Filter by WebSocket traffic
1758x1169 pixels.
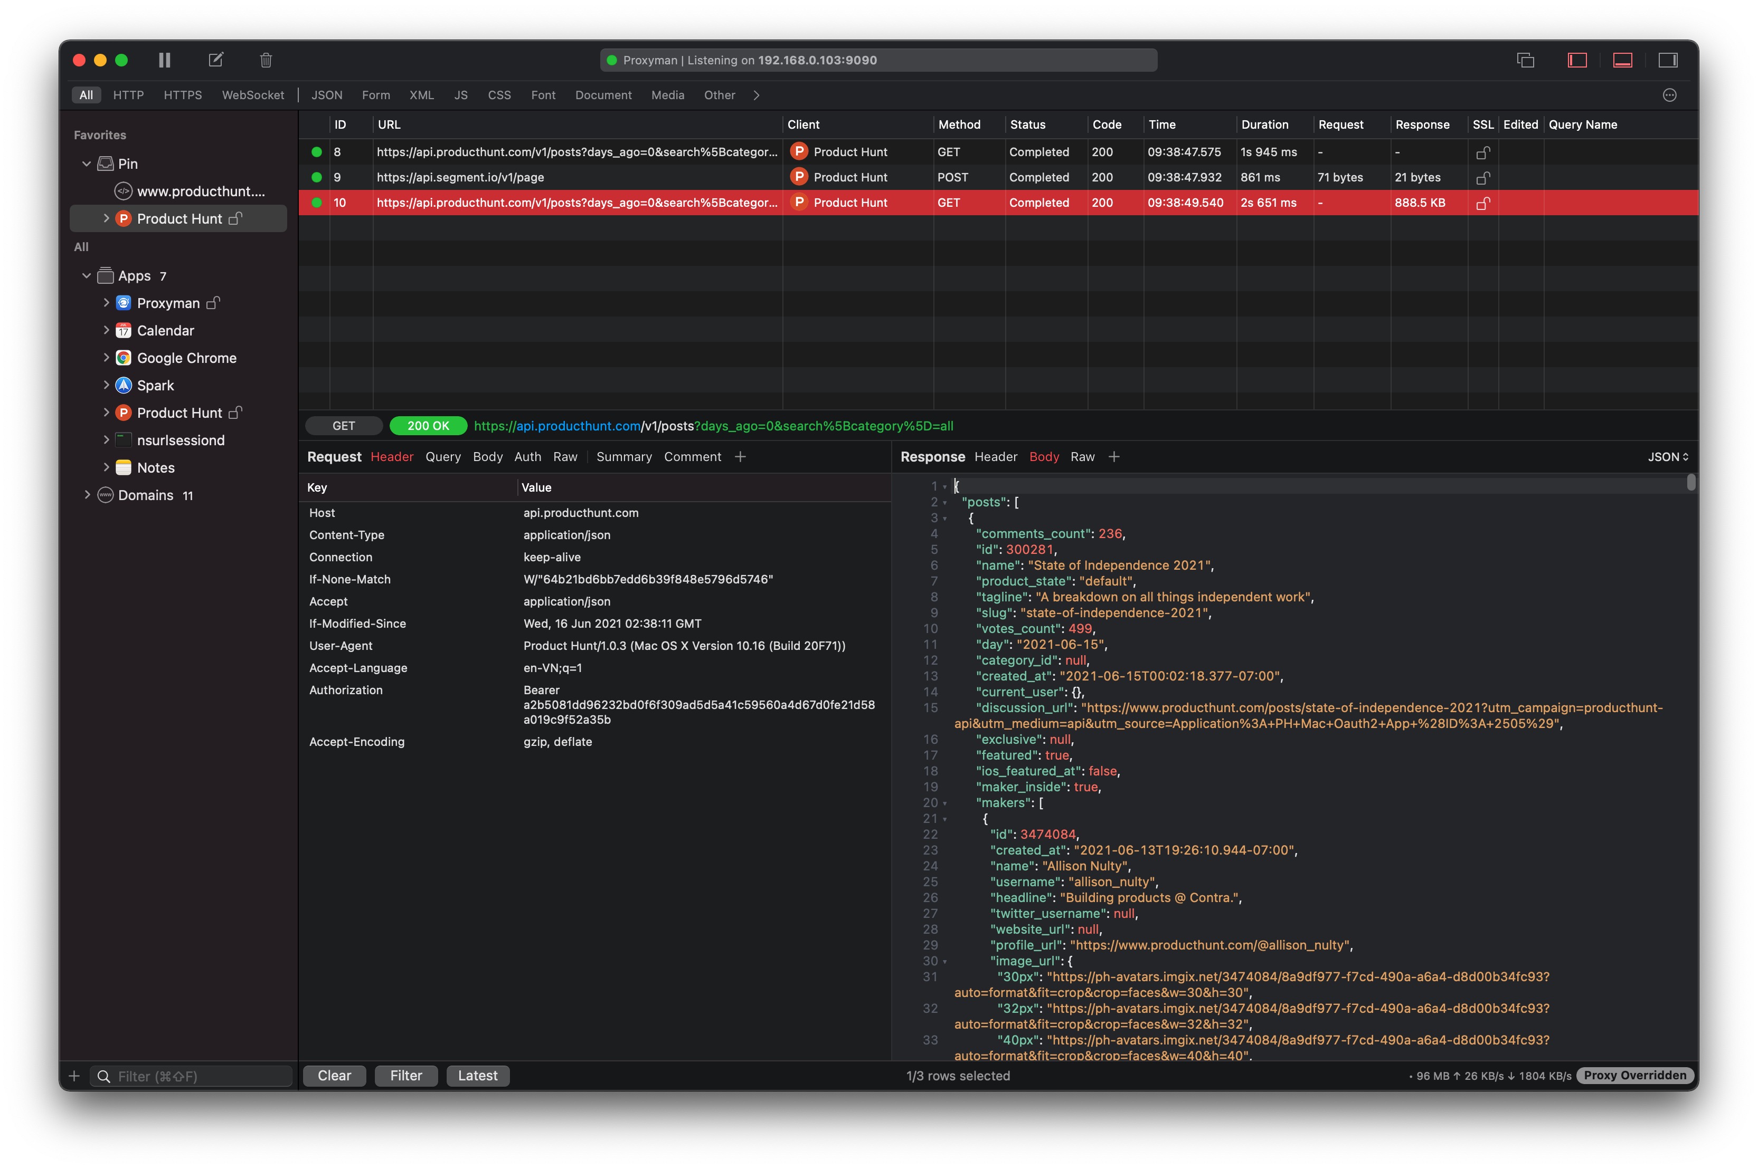coord(253,94)
